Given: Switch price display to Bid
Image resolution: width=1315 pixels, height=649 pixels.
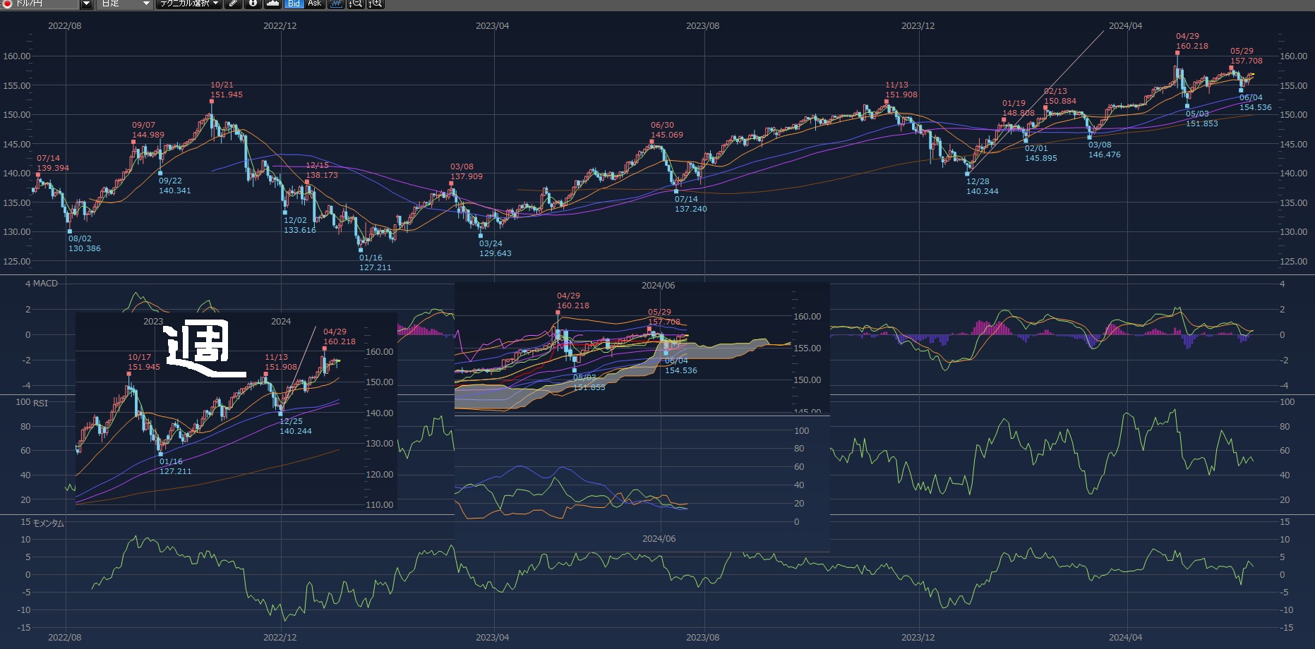Looking at the screenshot, I should point(294,4).
